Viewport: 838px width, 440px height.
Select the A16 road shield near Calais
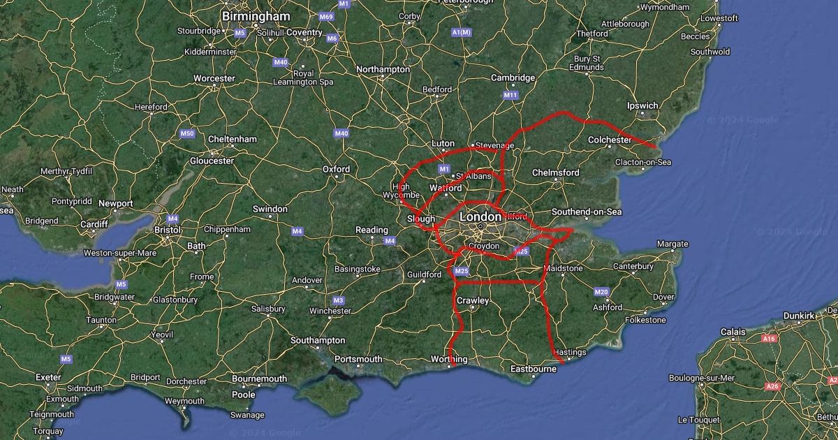pyautogui.click(x=770, y=338)
